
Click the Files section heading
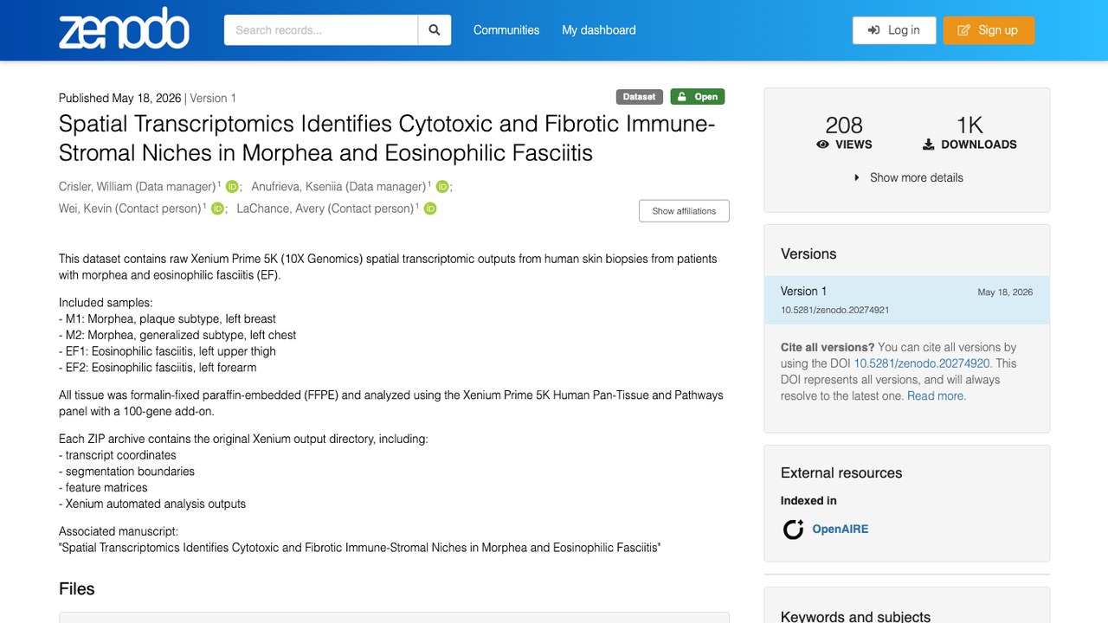[x=77, y=589]
